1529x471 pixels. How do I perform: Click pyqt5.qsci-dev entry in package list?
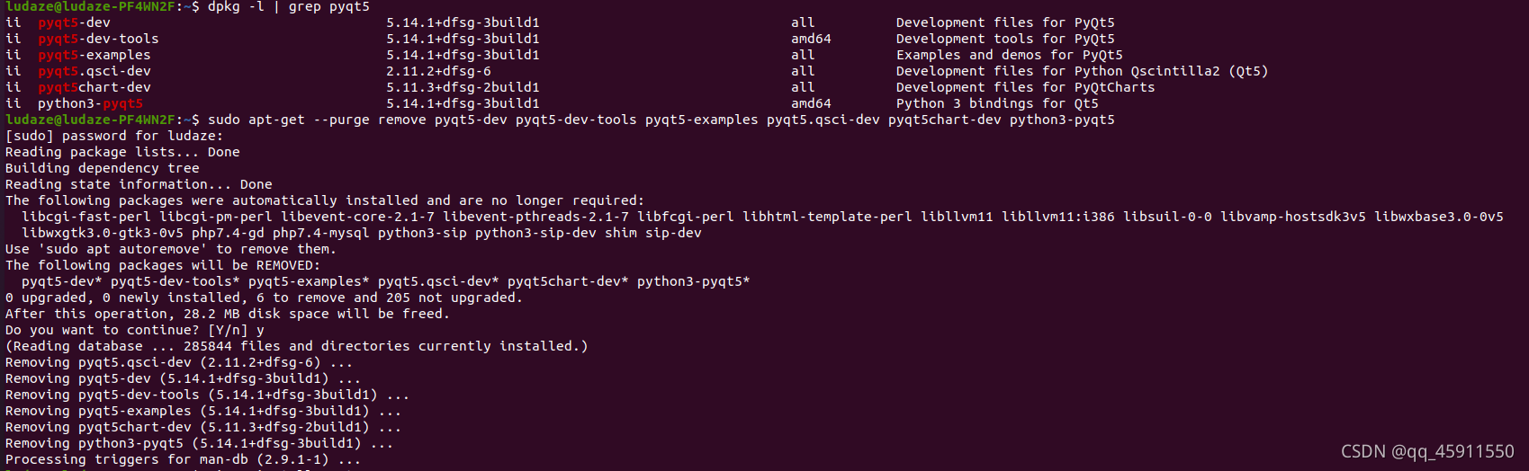pyautogui.click(x=94, y=71)
